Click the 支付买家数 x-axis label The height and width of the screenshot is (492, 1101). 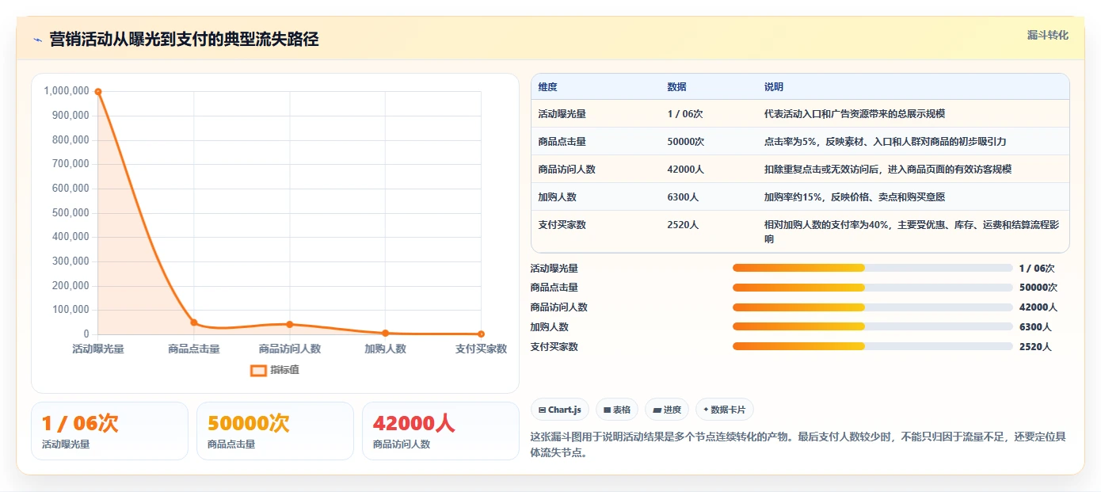click(x=481, y=349)
